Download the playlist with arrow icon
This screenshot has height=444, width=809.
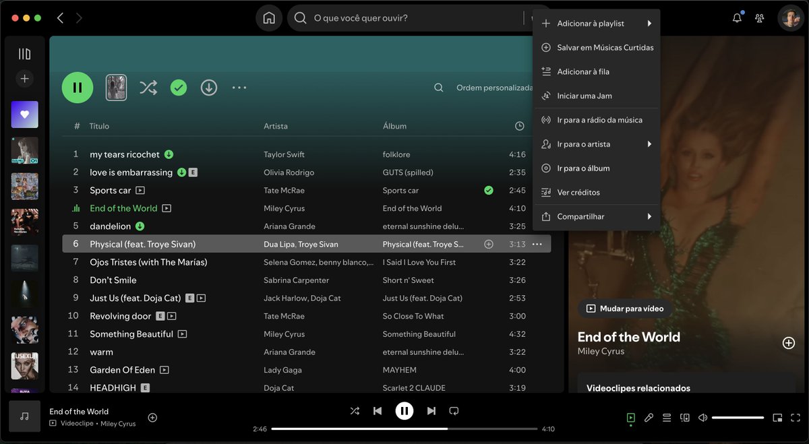coord(209,88)
